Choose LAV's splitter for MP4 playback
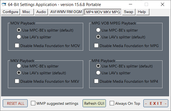Viewport: 171px width, 111px height. click(98, 73)
